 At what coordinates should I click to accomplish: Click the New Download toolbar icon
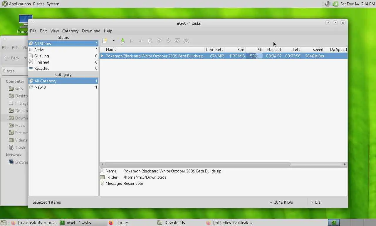click(x=105, y=41)
